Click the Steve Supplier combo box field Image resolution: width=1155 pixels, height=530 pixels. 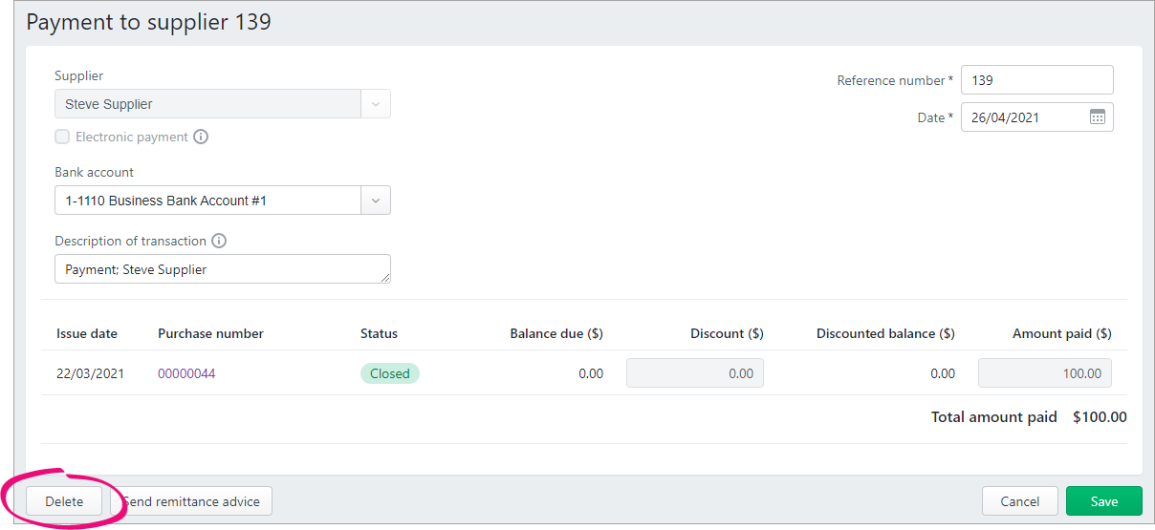207,104
